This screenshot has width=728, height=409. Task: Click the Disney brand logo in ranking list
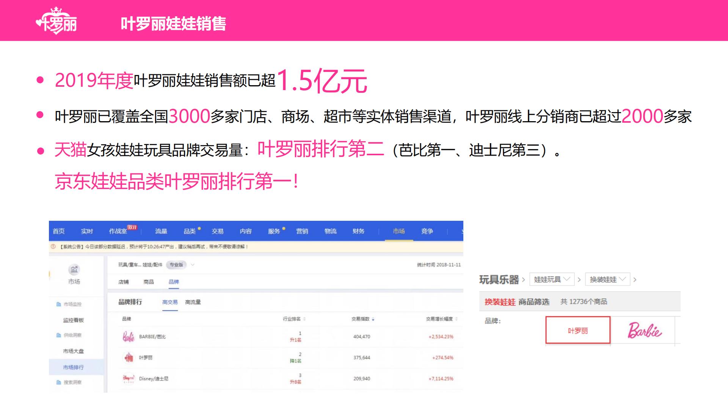click(x=129, y=379)
